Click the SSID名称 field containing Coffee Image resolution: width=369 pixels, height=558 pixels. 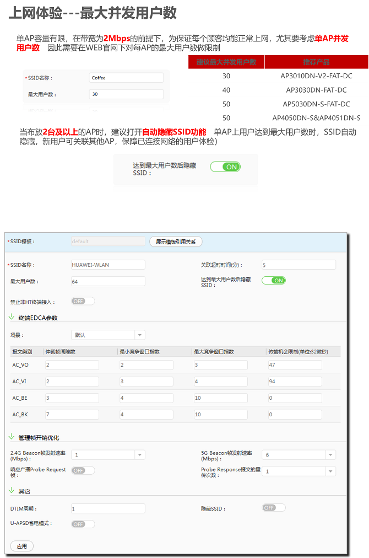(x=126, y=78)
